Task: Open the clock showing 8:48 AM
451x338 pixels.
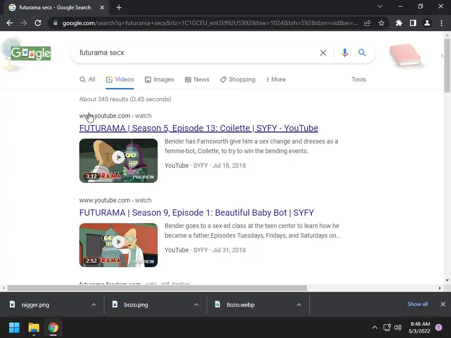Action: (x=419, y=327)
